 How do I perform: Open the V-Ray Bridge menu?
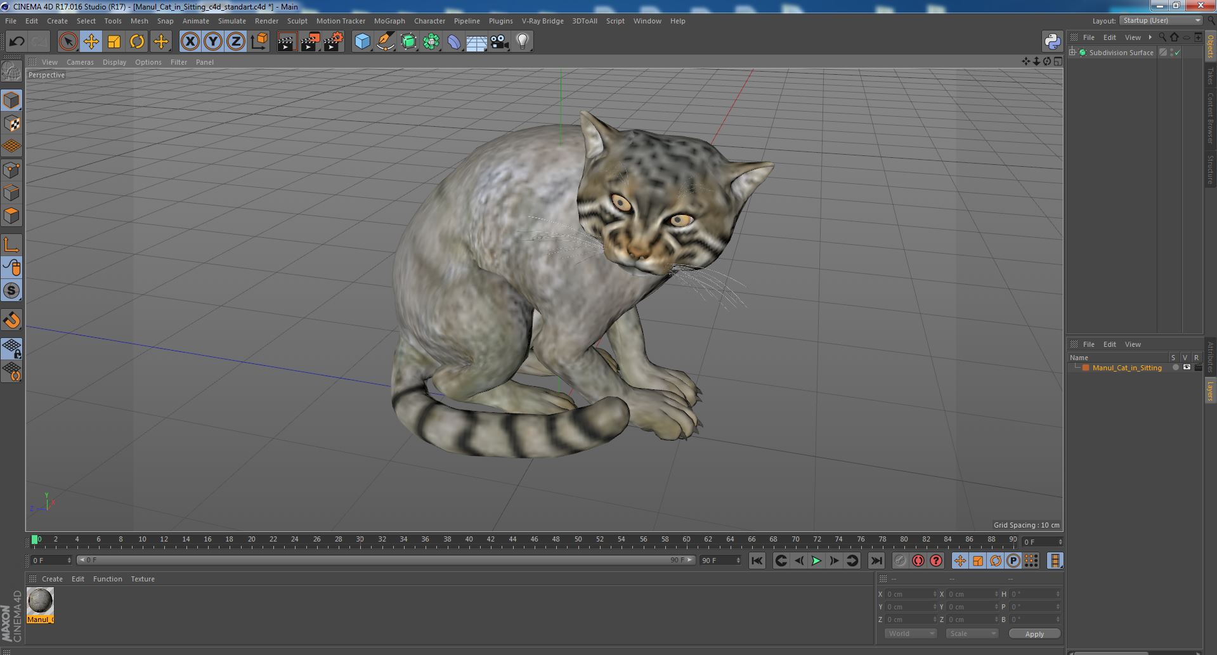542,21
